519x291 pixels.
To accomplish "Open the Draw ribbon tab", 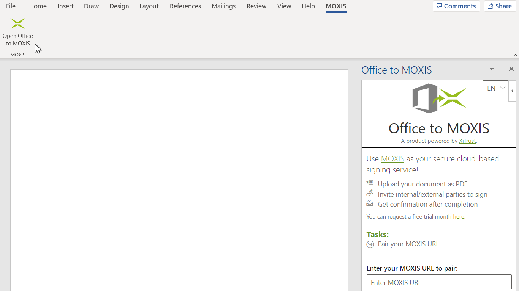I will [x=92, y=6].
